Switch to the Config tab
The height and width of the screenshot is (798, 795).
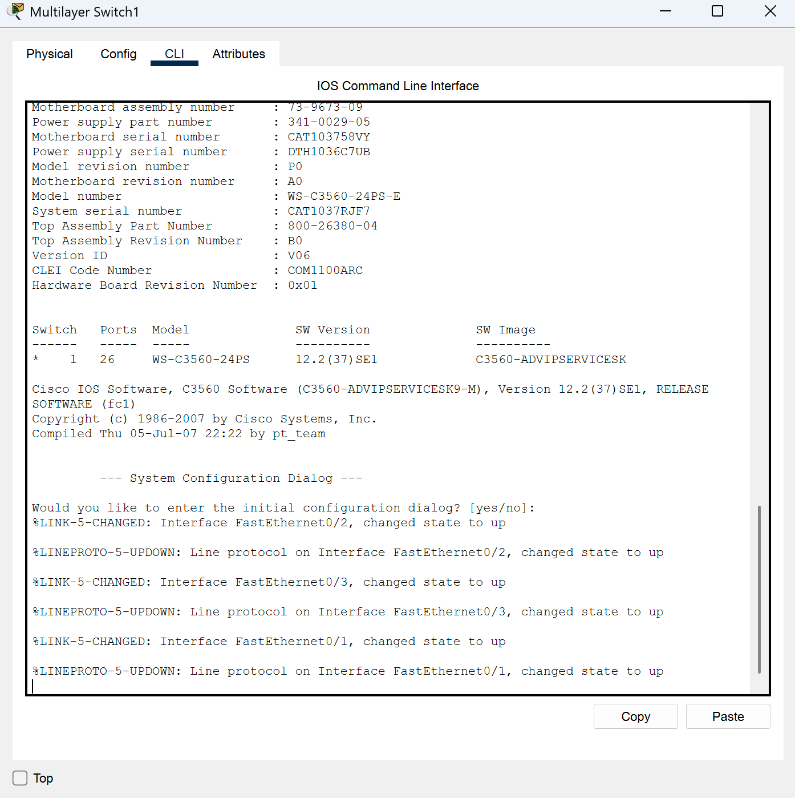tap(119, 54)
